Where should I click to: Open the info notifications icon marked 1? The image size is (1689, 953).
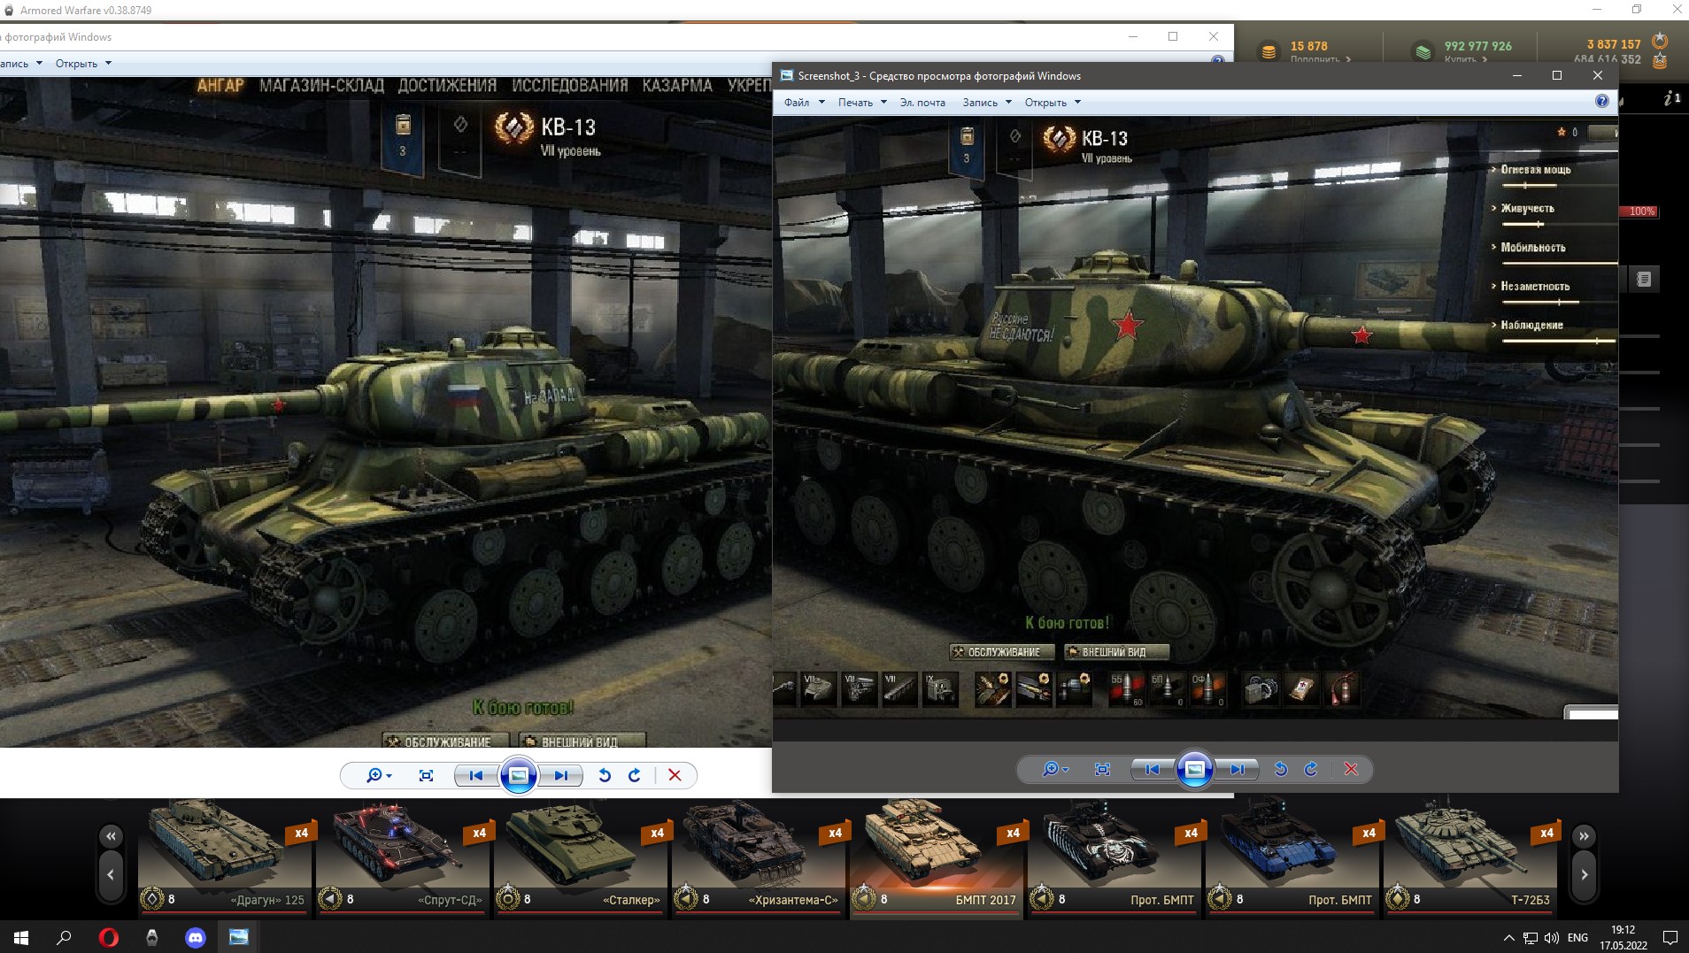click(1671, 98)
